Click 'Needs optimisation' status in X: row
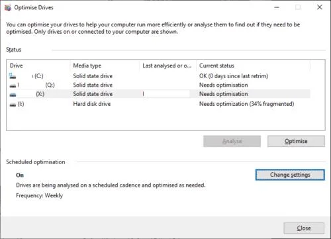Image resolution: width=331 pixels, height=239 pixels. coord(224,94)
